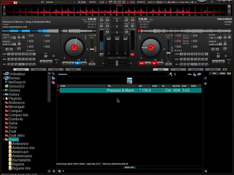Click the SYNC button on right deck

(161, 63)
